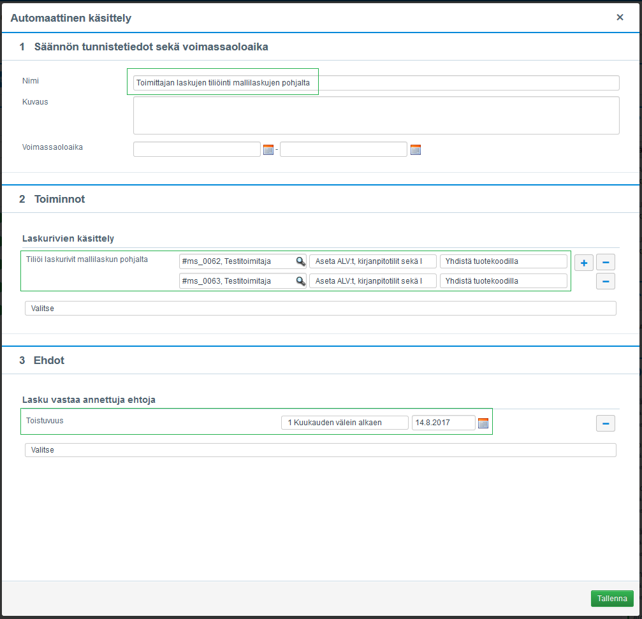This screenshot has height=619, width=642.
Task: Click search icon in #ms_0063 field
Action: click(x=300, y=281)
